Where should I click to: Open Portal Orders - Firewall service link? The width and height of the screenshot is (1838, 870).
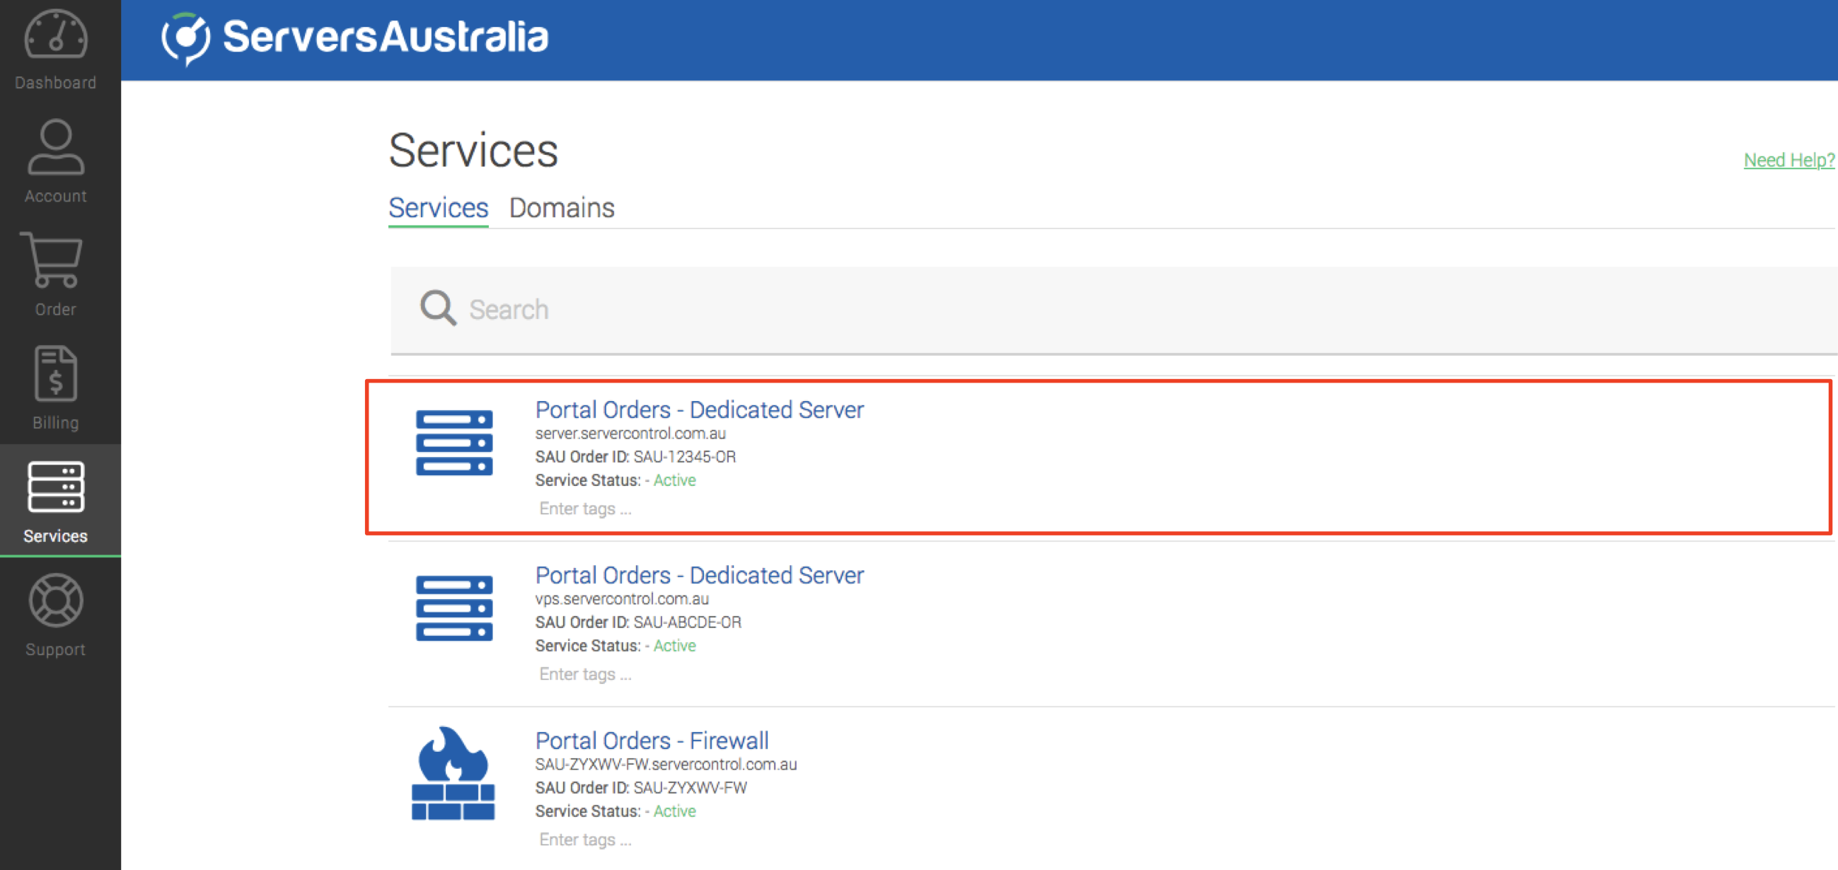652,741
